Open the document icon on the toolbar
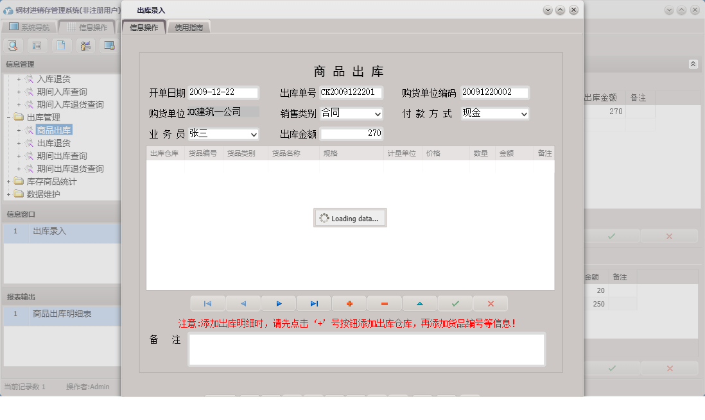Screen dimensions: 705x420 pyautogui.click(x=62, y=46)
